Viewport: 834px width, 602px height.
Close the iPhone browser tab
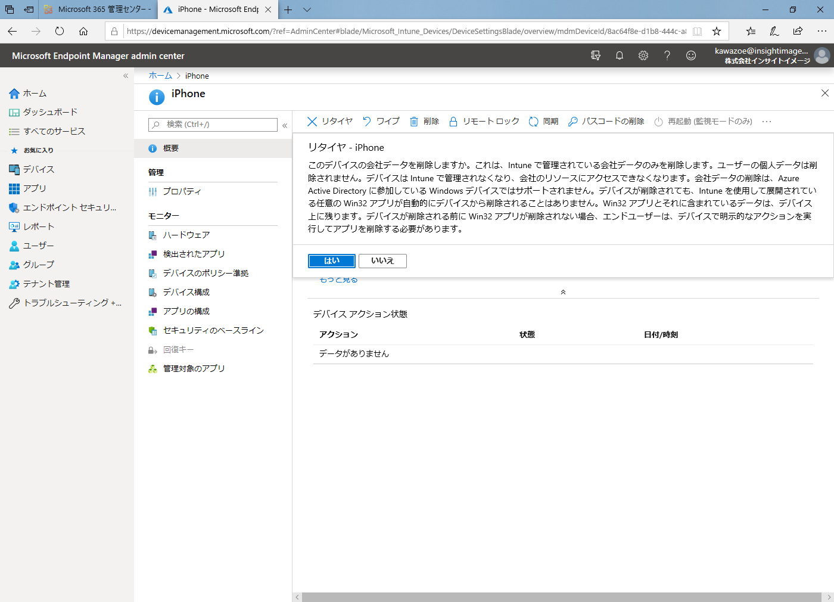268,10
